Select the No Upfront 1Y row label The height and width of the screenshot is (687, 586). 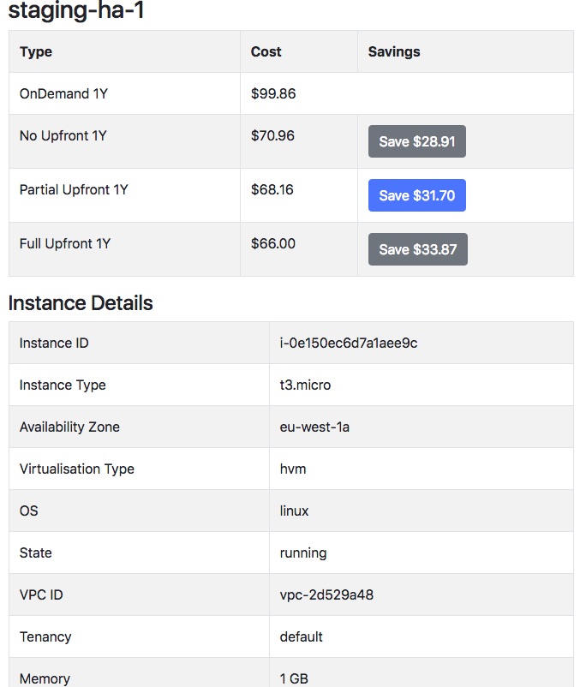point(63,135)
